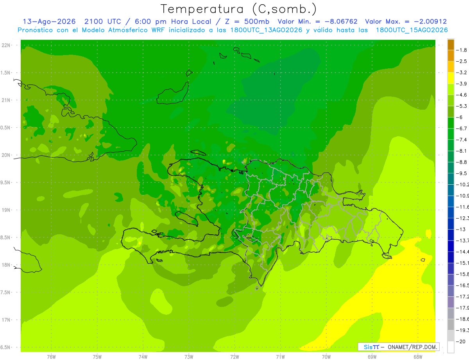Click "1800UTC_15AGO2026" valid-until time
This screenshot has height=362, width=469.
[x=412, y=30]
